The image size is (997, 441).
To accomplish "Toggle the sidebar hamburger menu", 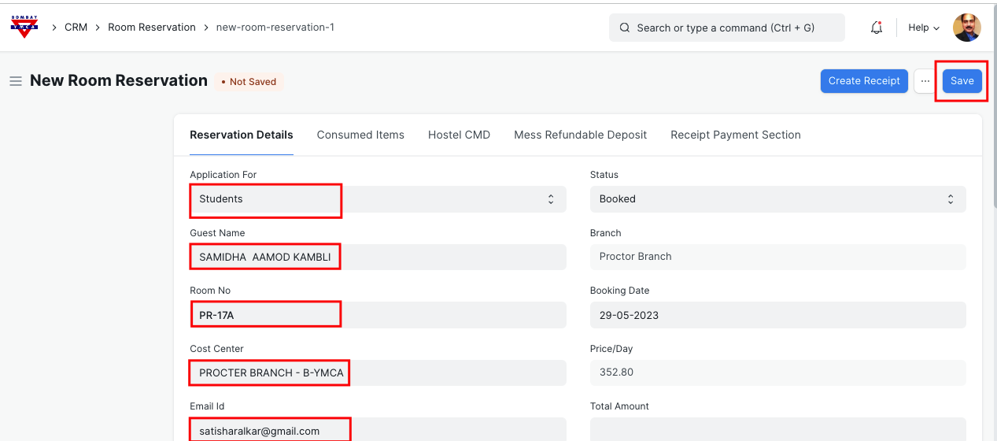I will [15, 81].
